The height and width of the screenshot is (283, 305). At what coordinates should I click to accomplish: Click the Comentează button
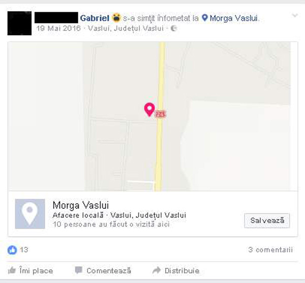tap(103, 271)
